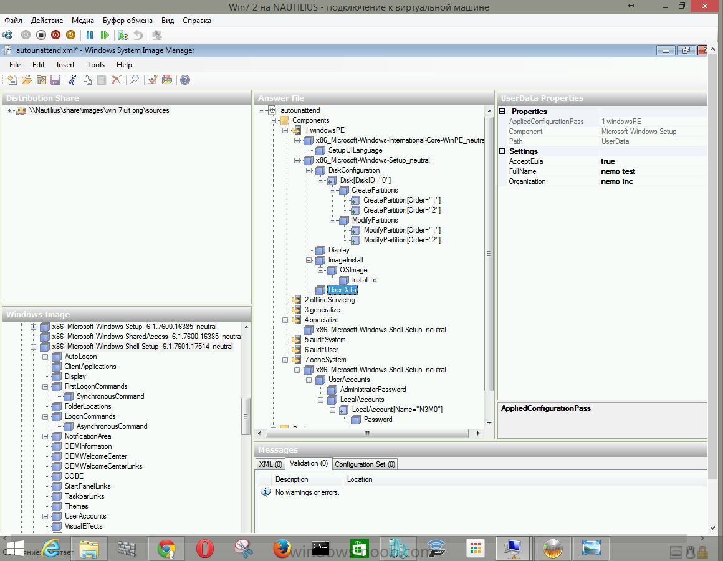Save VM state with the orange power icon
The image size is (723, 561).
70,35
